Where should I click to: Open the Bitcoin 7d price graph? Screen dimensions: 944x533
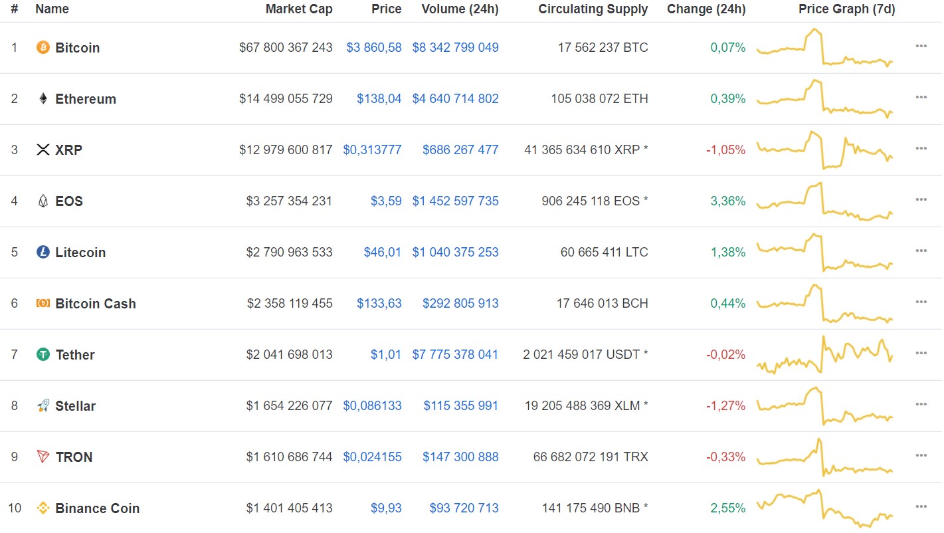[825, 47]
